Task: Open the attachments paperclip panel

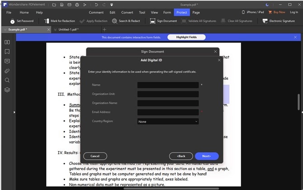Action: pyautogui.click(x=7, y=71)
